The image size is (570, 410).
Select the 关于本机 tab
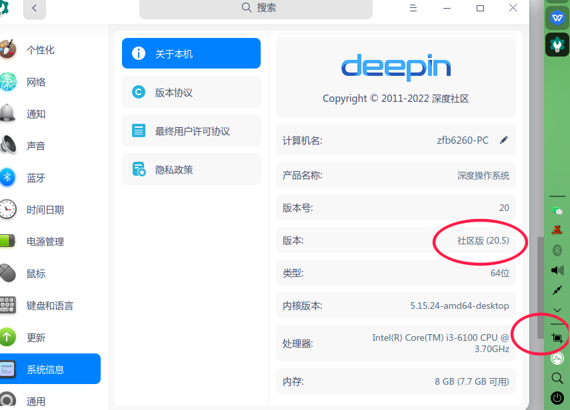191,53
